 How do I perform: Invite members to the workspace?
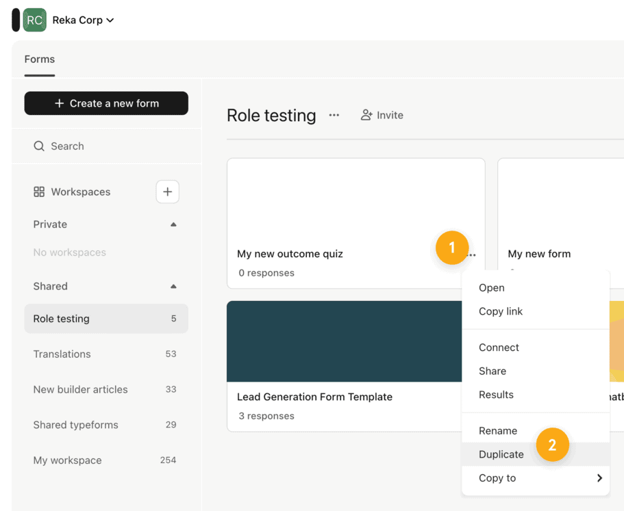click(382, 116)
